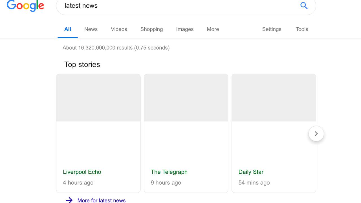The image size is (361, 203).
Task: Click the Liverpool Echo source link
Action: (82, 172)
